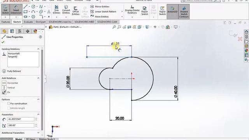The image size is (249, 140).
Task: Switch to the Features tab
Action: (x=6, y=22)
